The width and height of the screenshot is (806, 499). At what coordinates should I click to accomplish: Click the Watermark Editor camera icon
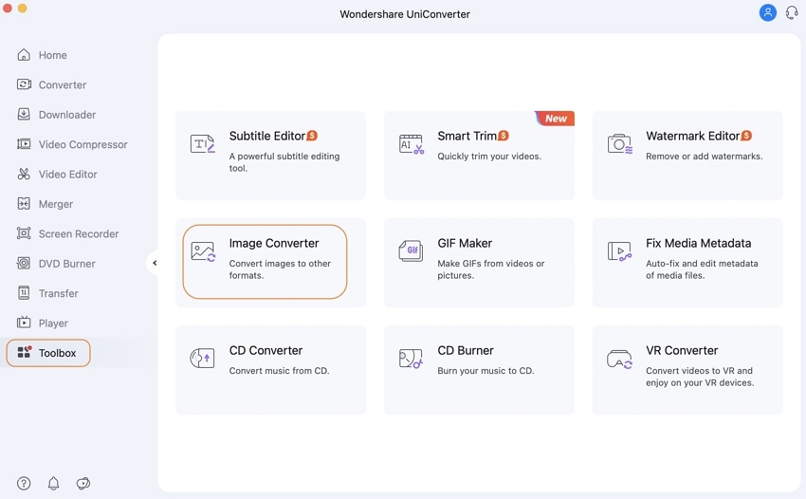(x=620, y=144)
